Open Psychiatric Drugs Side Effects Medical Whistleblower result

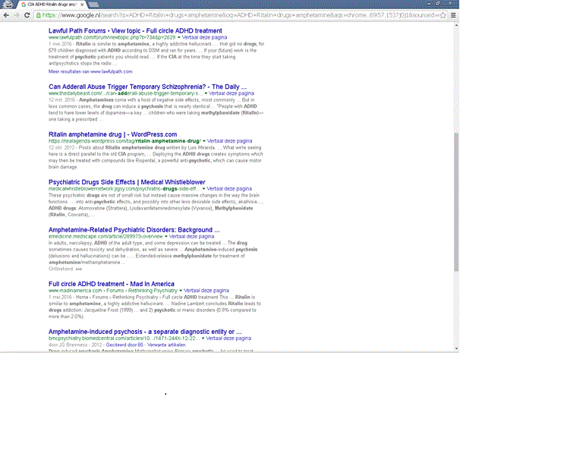(127, 182)
